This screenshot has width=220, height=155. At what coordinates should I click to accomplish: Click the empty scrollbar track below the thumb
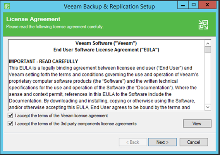208,78
